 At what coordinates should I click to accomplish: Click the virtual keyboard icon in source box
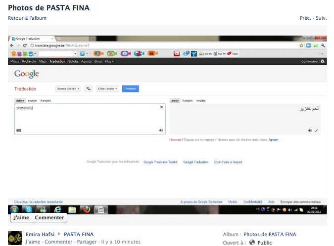point(19,130)
